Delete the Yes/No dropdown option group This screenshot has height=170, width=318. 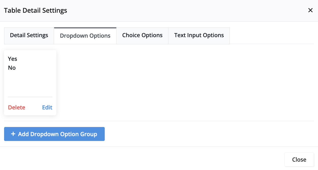[x=17, y=107]
